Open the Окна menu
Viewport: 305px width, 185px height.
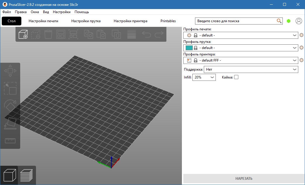pyautogui.click(x=35, y=12)
